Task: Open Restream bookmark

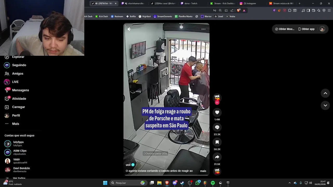Action: pyautogui.click(x=117, y=16)
